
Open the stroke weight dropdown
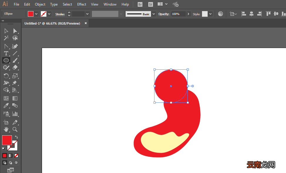(x=88, y=14)
